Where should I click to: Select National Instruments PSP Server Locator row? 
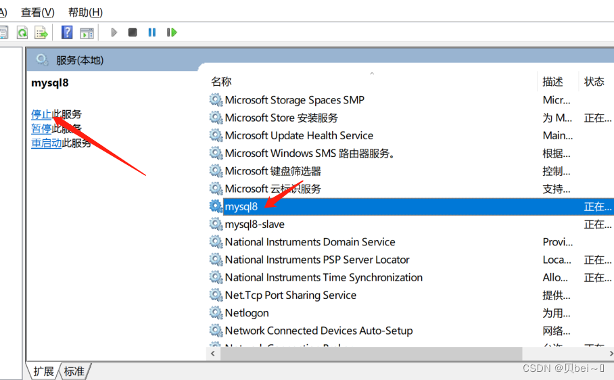pyautogui.click(x=316, y=260)
